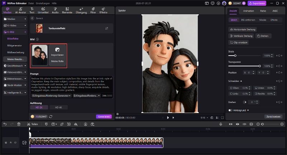
Task: Swap the Tonkunsteffekt effect via arrows icon
Action: 107,28
